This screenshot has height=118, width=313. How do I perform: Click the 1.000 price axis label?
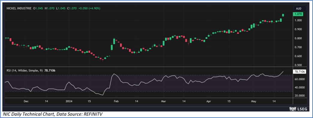[x=298, y=20]
